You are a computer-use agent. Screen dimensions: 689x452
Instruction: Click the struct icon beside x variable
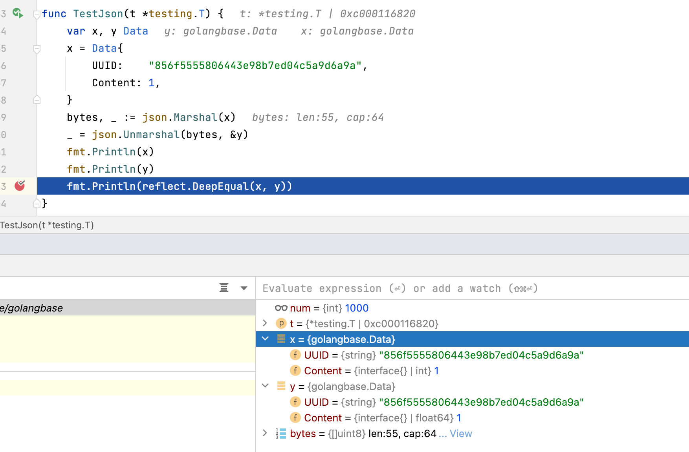tap(281, 339)
